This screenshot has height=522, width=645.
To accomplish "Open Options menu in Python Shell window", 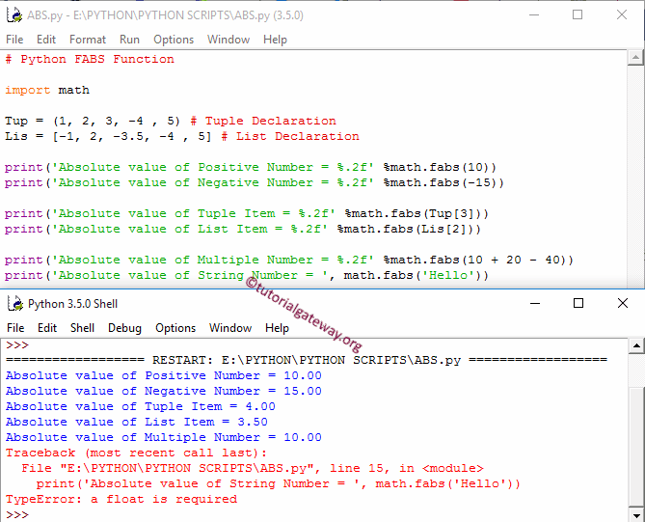I will point(175,328).
